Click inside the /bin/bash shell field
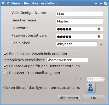Image resolution: width=109 pixels, height=105 pixels. 77,44
